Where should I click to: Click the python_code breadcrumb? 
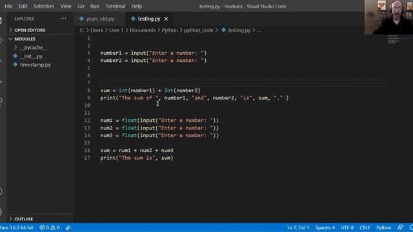(199, 30)
